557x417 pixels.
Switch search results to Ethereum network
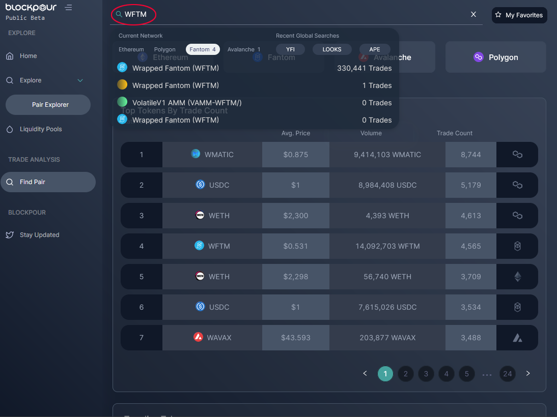(131, 49)
